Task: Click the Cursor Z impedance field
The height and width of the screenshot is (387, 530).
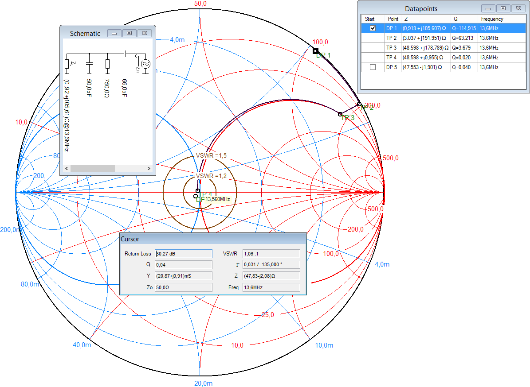Action: pos(271,276)
